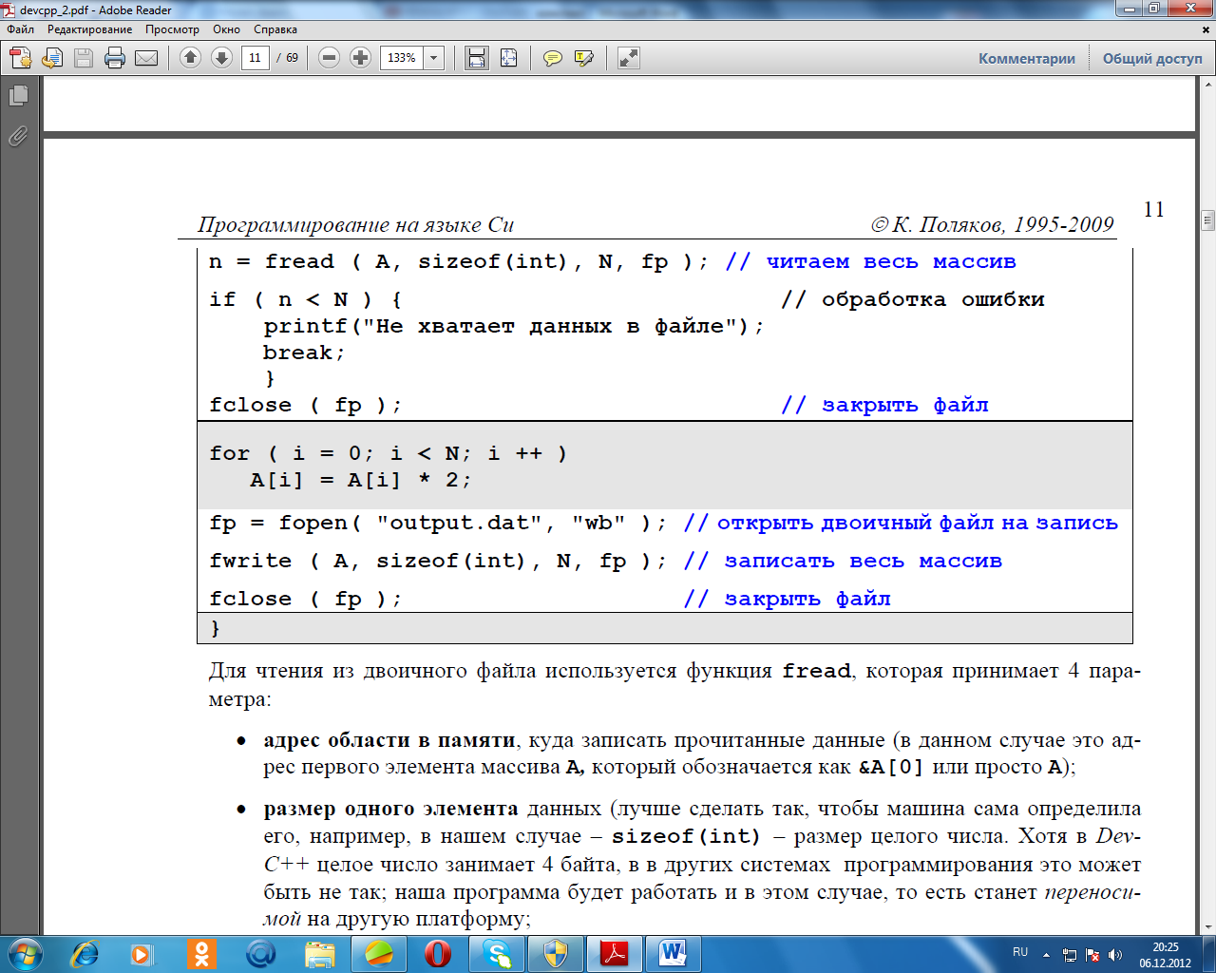1216x973 pixels.
Task: Zoom in with the plus button
Action: tap(360, 58)
